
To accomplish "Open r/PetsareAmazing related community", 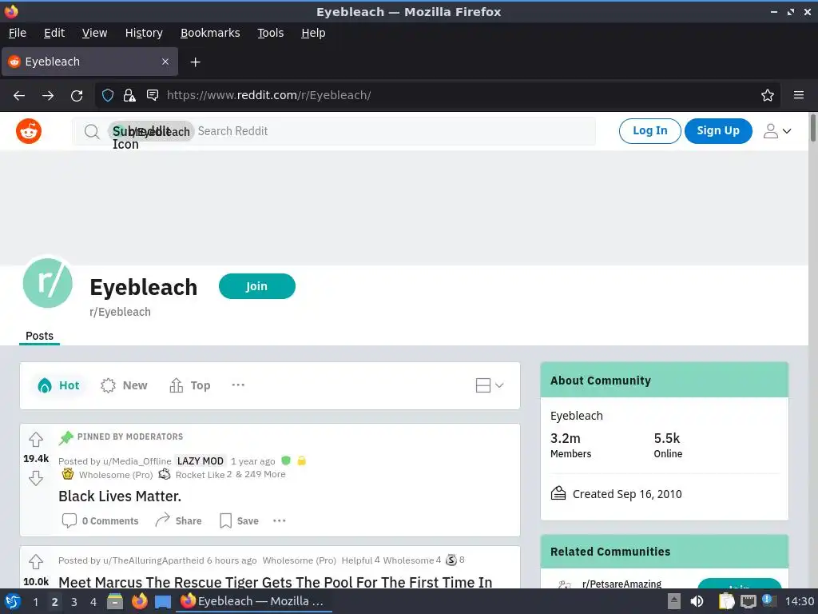I will pyautogui.click(x=621, y=584).
